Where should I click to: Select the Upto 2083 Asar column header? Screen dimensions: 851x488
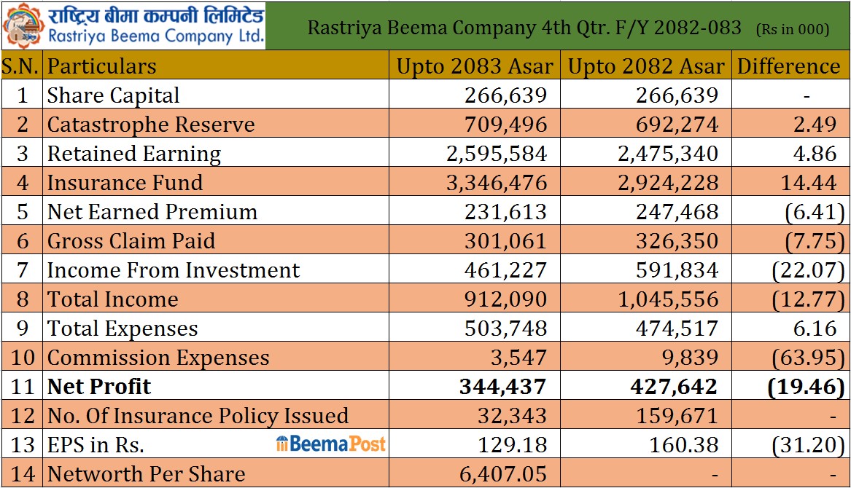474,66
